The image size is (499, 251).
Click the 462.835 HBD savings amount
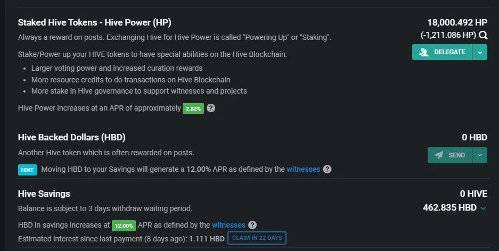pos(449,207)
